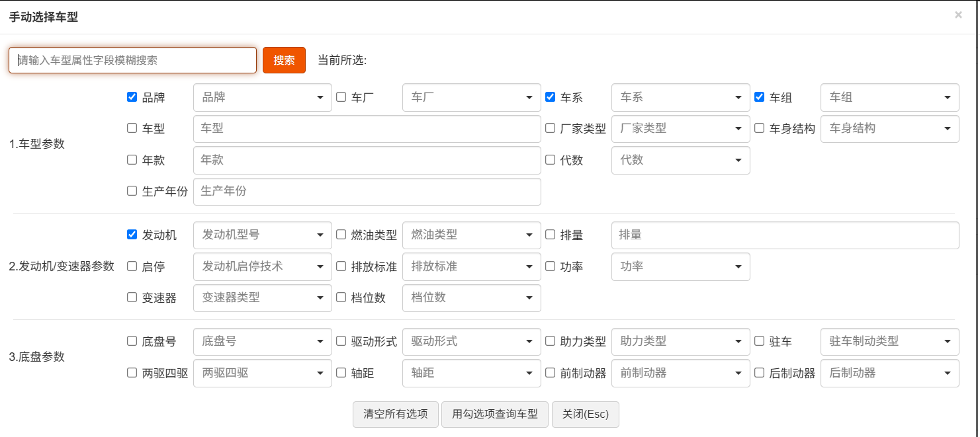Tick the 燃油类型 checkbox

(341, 235)
